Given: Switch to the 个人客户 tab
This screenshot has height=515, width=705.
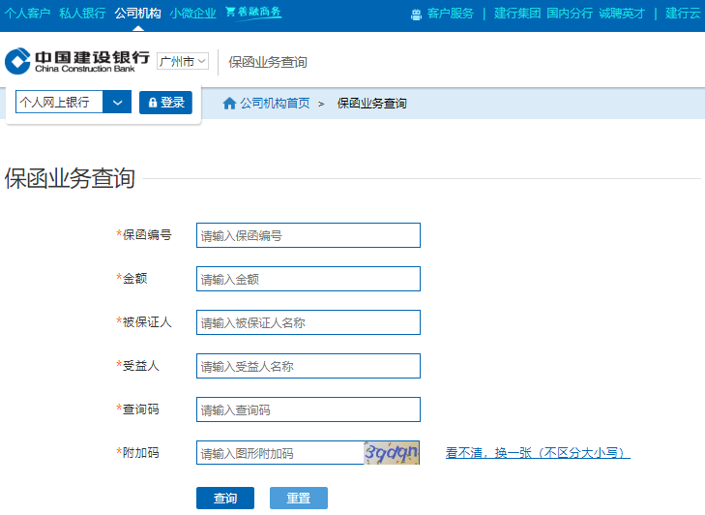Looking at the screenshot, I should click(x=28, y=14).
